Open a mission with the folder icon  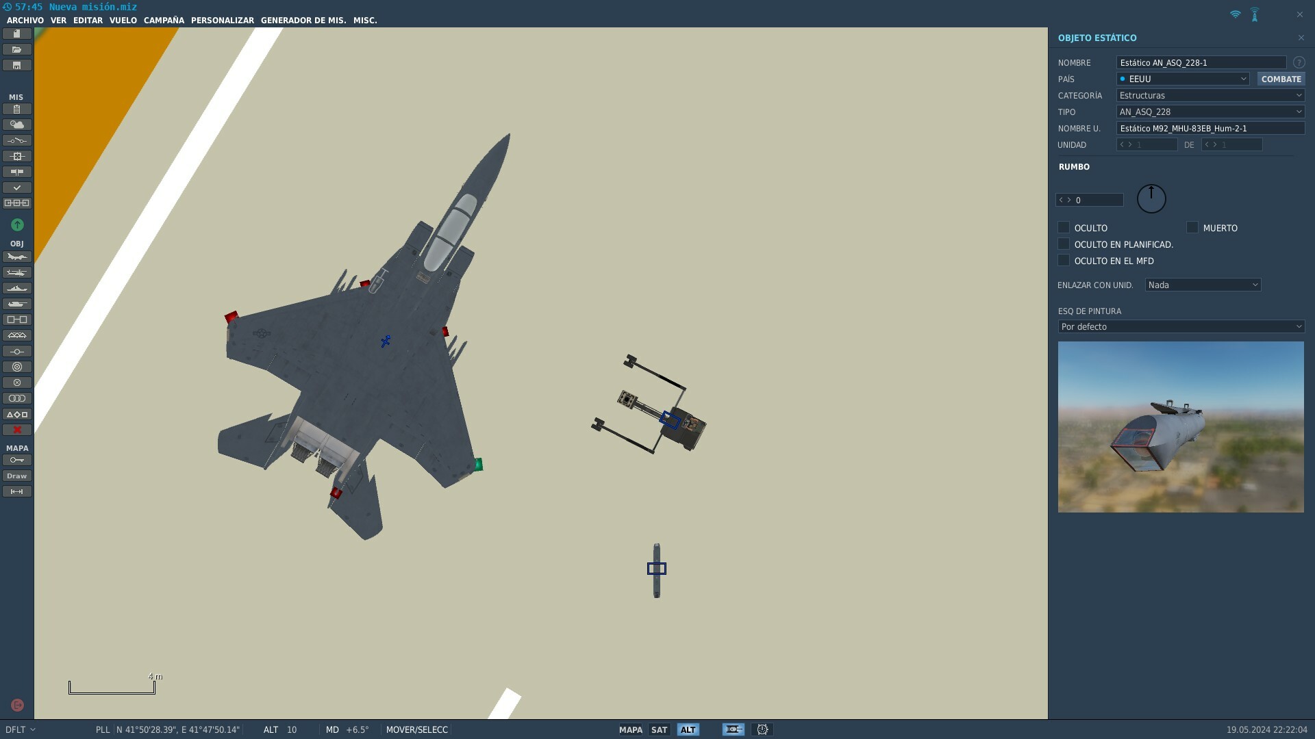[16, 49]
